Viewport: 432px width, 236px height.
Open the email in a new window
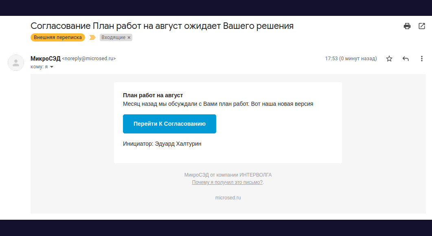(421, 26)
